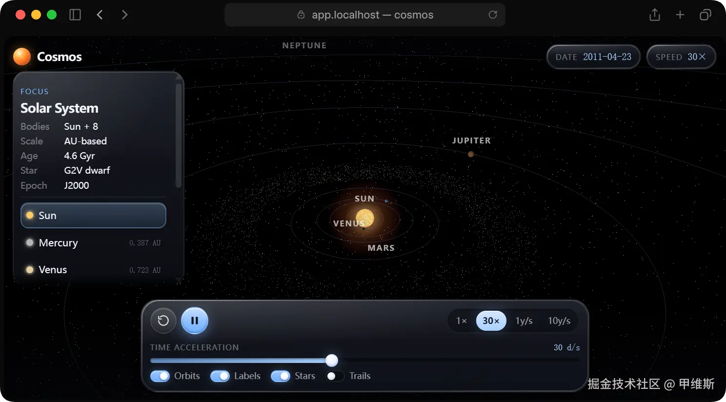Turn off the Orbits toggle

160,376
